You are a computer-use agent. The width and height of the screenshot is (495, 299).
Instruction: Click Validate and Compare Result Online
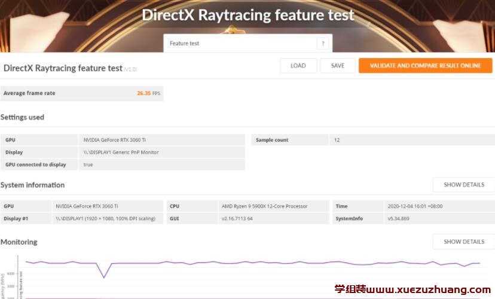[425, 66]
